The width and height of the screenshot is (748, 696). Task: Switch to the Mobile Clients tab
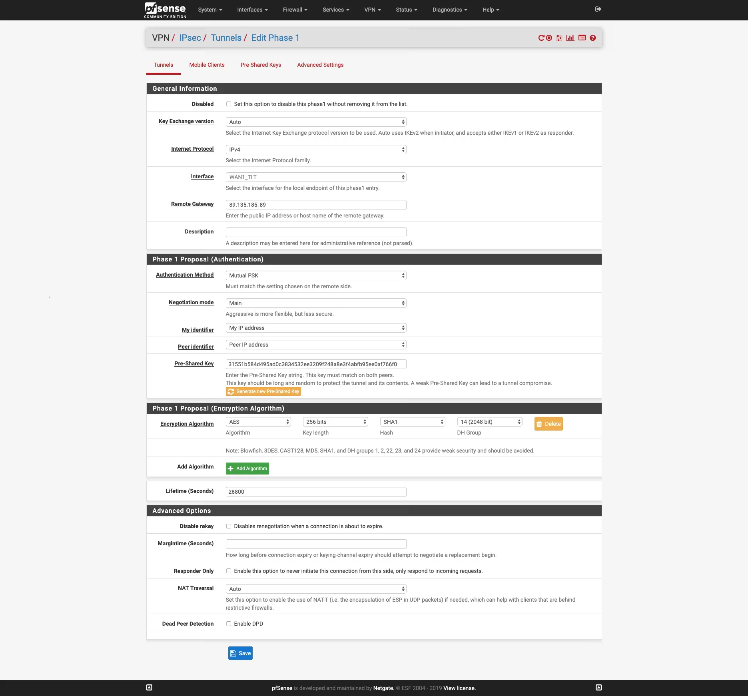(x=207, y=65)
